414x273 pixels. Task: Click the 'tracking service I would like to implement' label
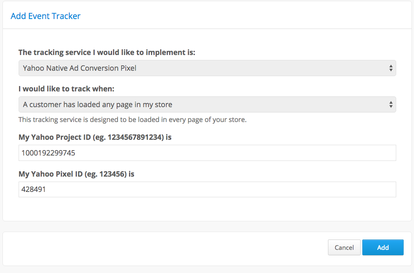tap(107, 53)
